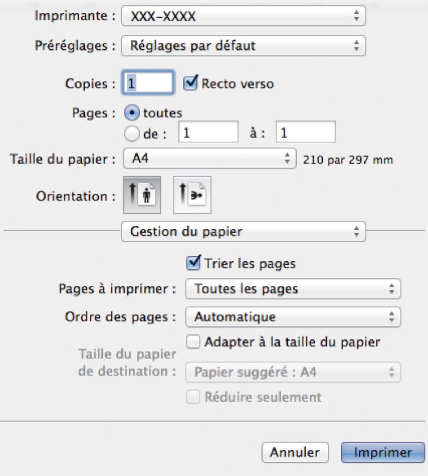This screenshot has width=428, height=476.
Task: Open Papier suggéré : A4 destination dropdown
Action: [293, 372]
